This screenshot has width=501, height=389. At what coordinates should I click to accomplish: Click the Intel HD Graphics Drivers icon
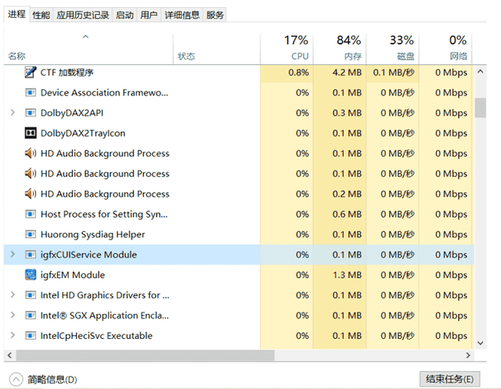pos(31,295)
